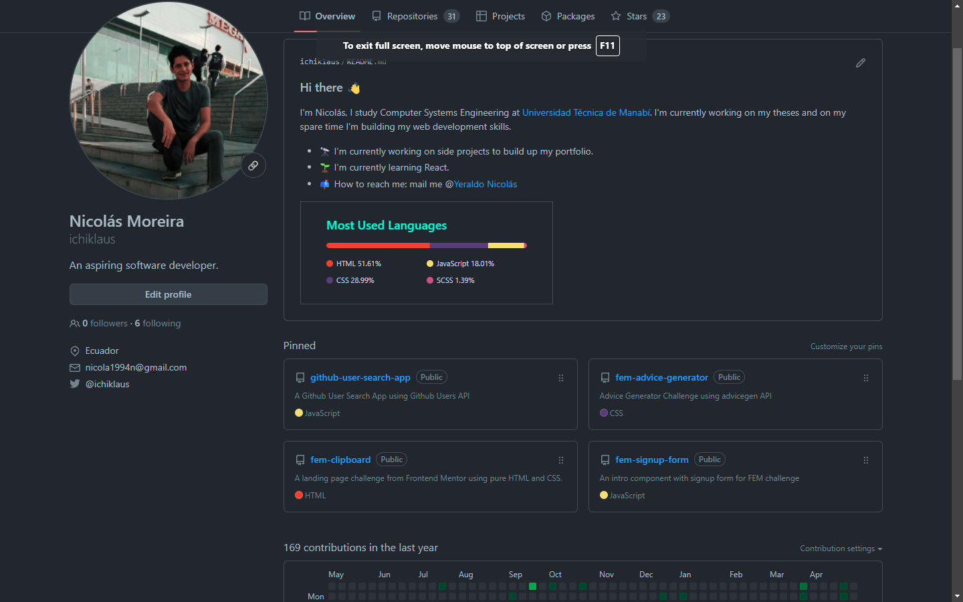Click the red HTML language bar segment
The width and height of the screenshot is (963, 602).
[x=378, y=245]
